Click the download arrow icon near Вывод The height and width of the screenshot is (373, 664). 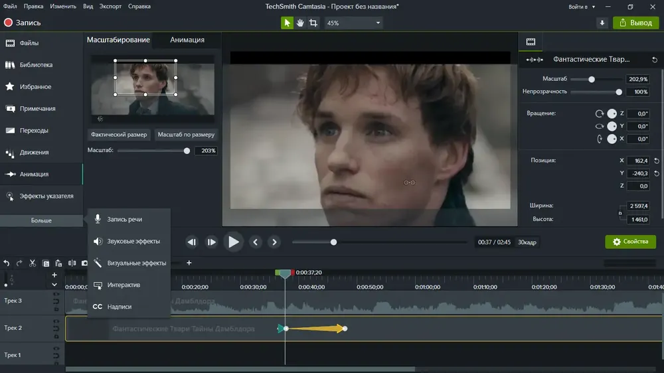click(x=602, y=23)
